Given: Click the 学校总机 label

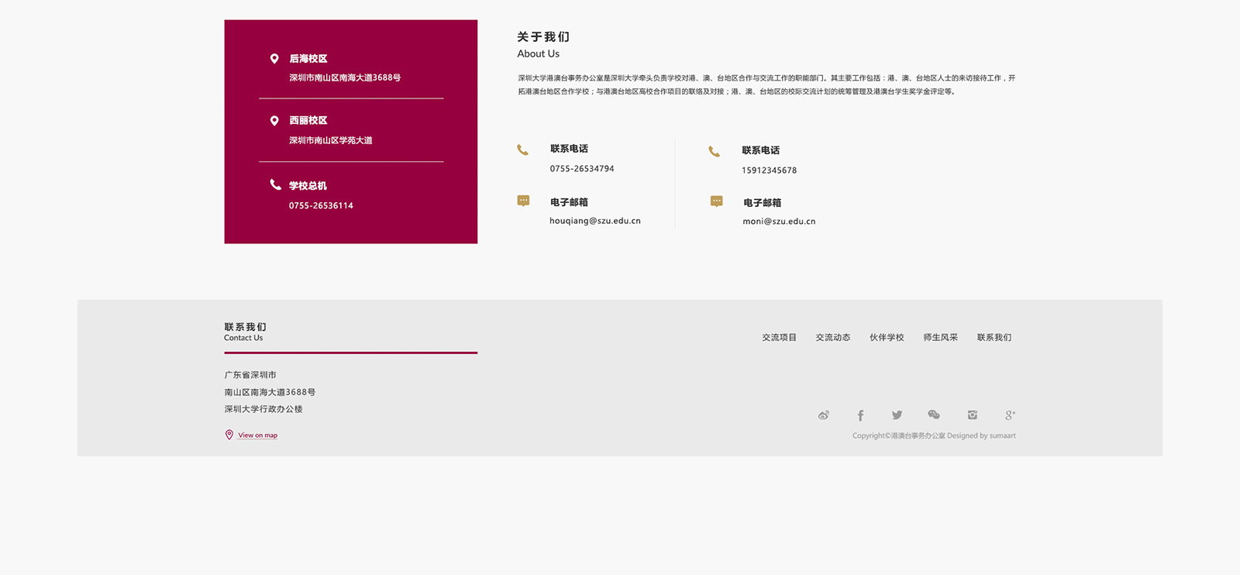Looking at the screenshot, I should pyautogui.click(x=308, y=186).
